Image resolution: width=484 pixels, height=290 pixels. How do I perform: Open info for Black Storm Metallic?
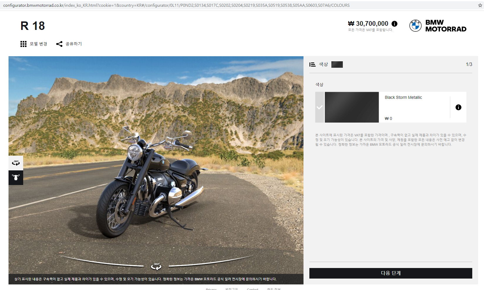(x=458, y=107)
